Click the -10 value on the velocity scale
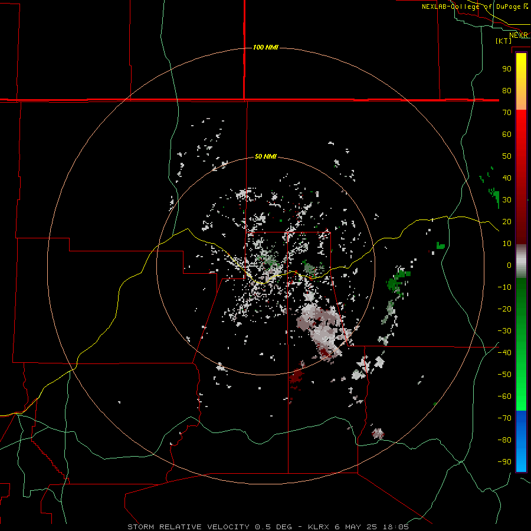This screenshot has height=531, width=531. (x=504, y=287)
